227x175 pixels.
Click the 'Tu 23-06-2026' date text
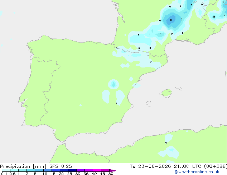(150, 166)
